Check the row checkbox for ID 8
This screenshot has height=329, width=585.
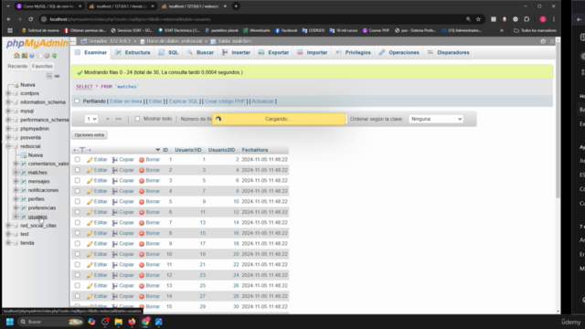(77, 233)
